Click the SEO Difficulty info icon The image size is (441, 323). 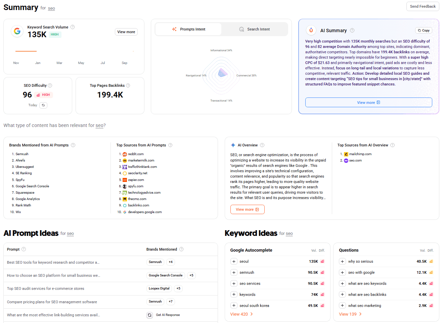click(x=50, y=85)
